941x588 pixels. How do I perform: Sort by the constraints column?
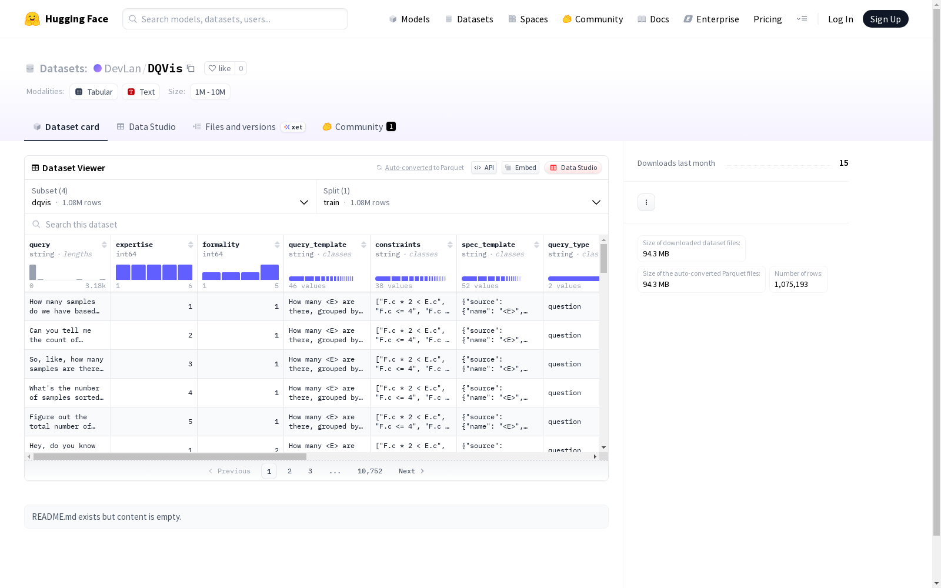[x=450, y=245]
